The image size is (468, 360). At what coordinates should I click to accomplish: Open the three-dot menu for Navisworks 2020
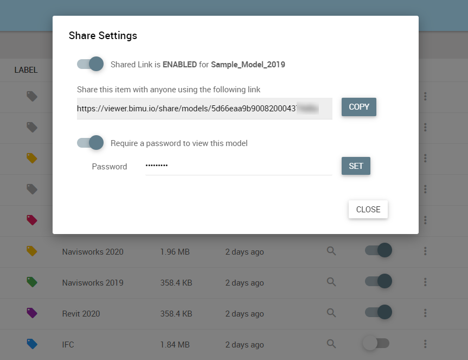pos(425,251)
